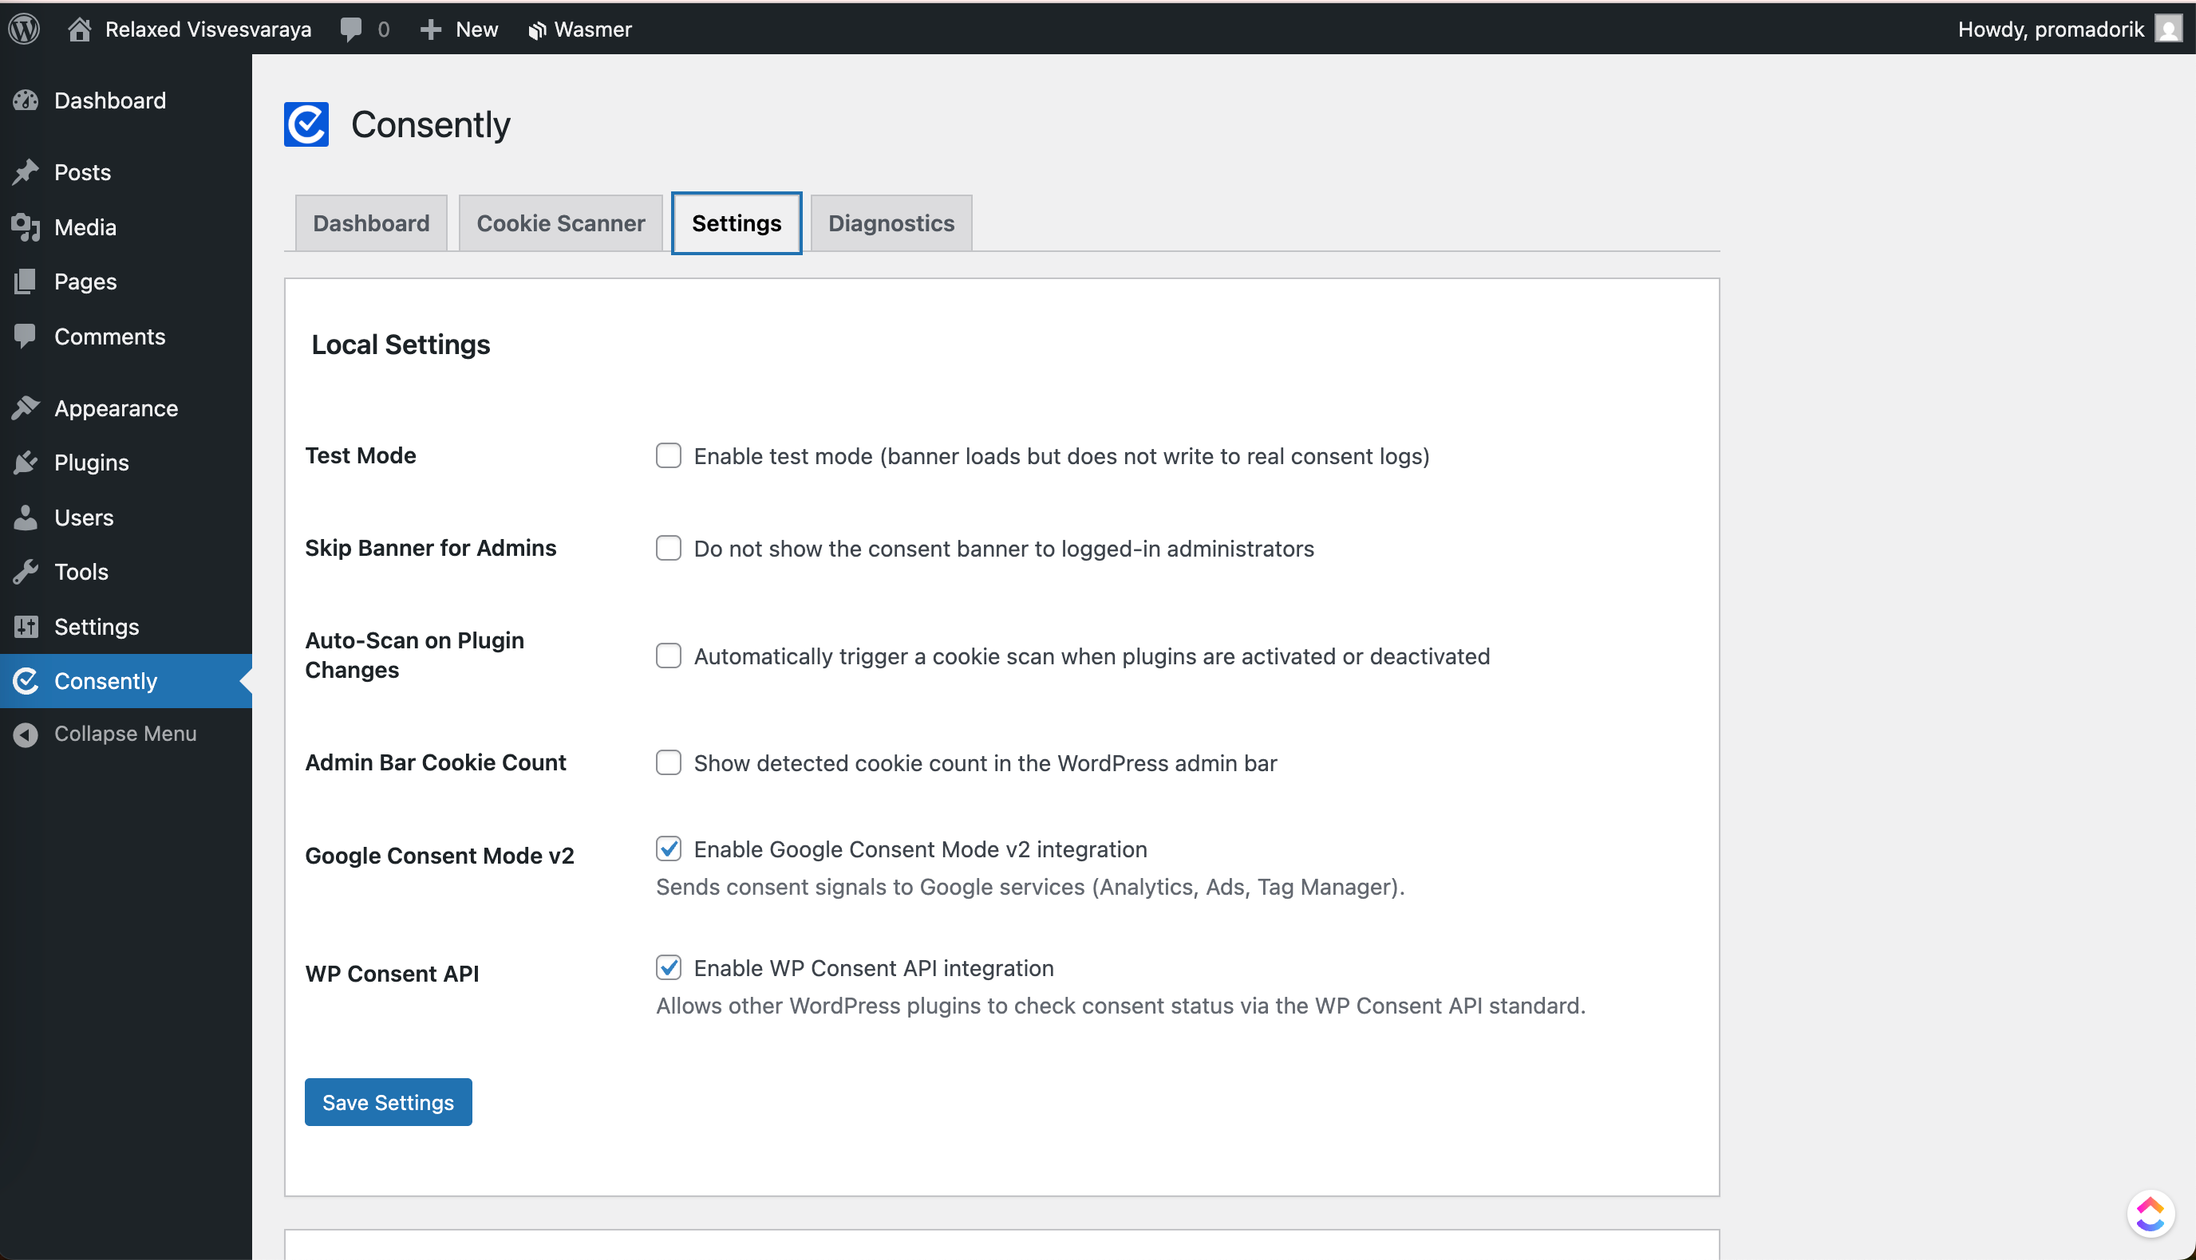
Task: Open the New content dropdown in admin bar
Action: 460,29
